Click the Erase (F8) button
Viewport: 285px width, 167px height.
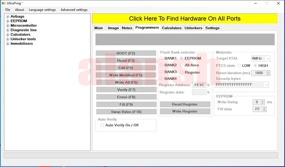pos(126,97)
